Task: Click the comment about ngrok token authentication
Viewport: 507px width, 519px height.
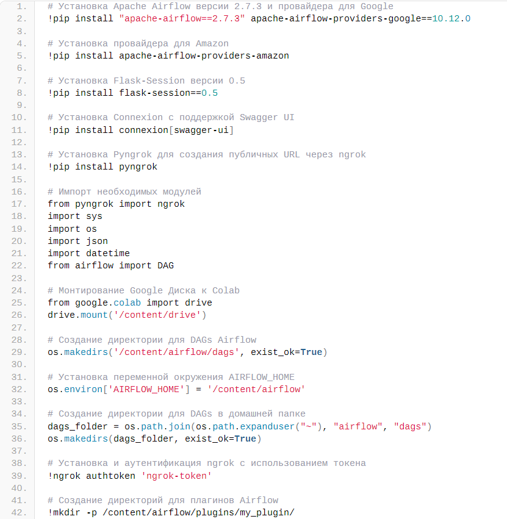Action: pos(207,464)
